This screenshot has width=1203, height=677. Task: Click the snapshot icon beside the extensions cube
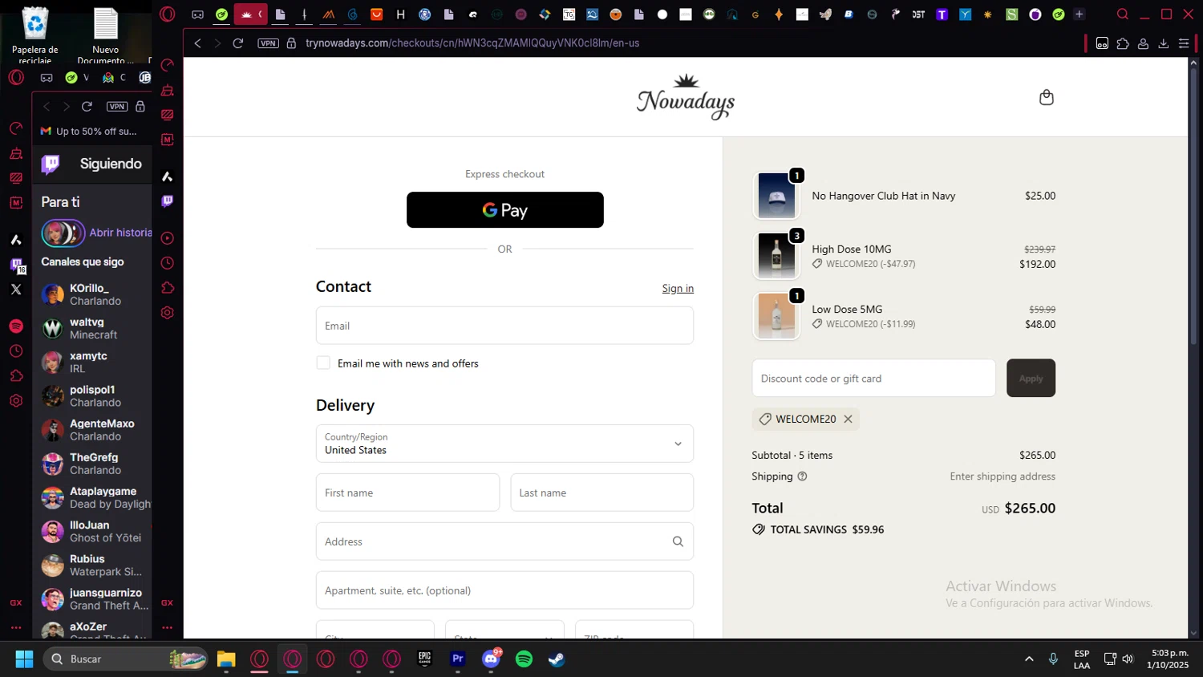tap(1103, 43)
